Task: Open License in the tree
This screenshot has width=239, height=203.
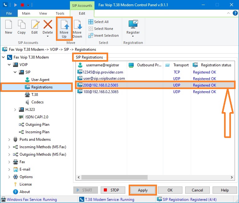Action: coord(25,184)
